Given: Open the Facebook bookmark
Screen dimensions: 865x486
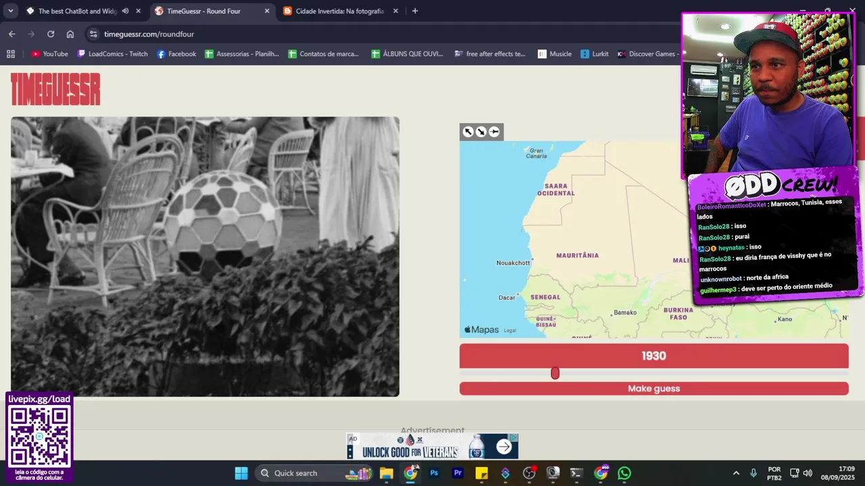Looking at the screenshot, I should [176, 54].
